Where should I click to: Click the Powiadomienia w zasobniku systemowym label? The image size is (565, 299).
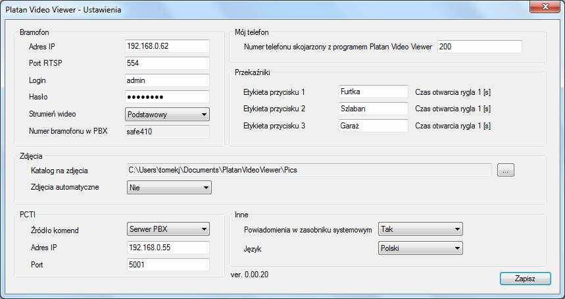click(308, 230)
